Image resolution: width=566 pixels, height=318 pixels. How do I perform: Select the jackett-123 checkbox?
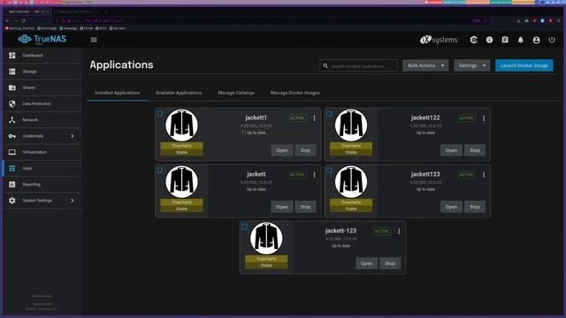(245, 227)
